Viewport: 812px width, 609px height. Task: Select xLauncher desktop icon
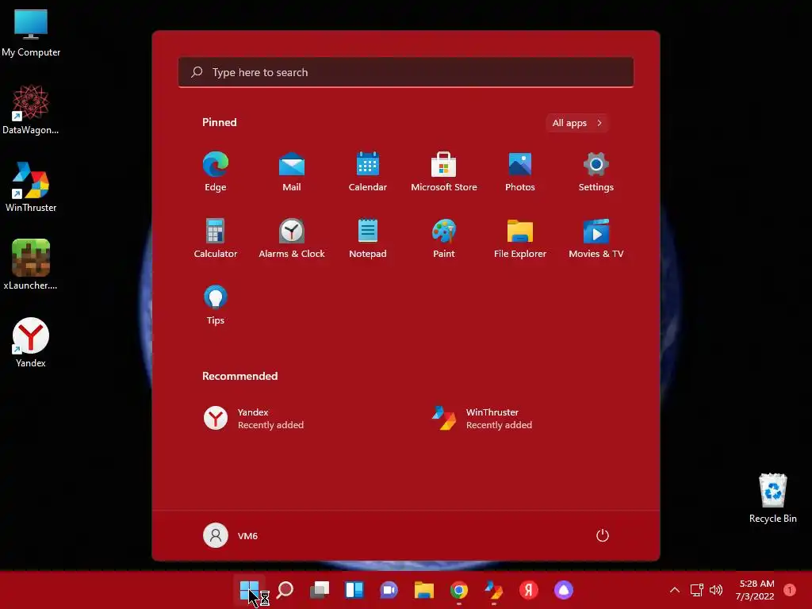31,265
